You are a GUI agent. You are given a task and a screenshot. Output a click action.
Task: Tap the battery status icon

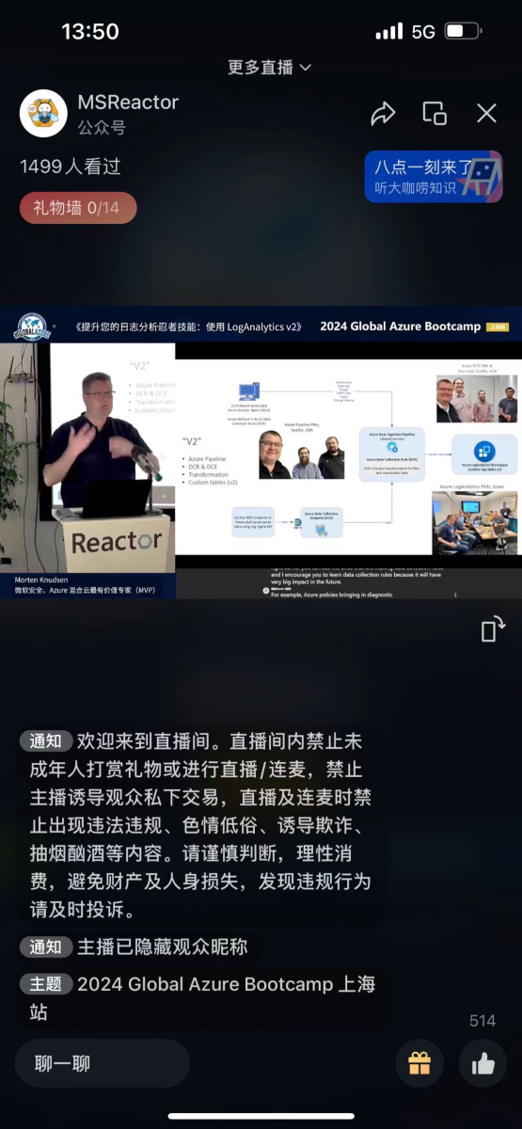pyautogui.click(x=462, y=31)
